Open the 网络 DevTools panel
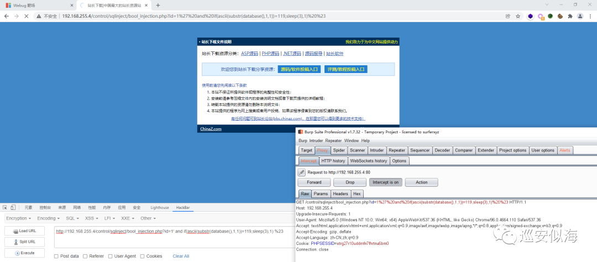The width and height of the screenshot is (597, 262). pos(76,207)
